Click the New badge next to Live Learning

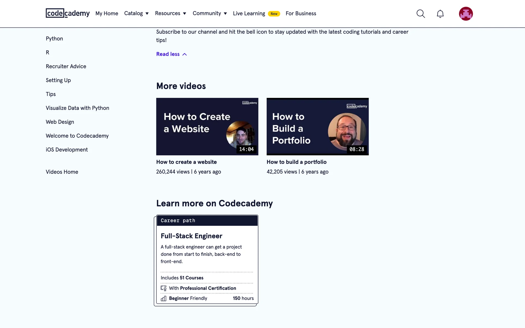pyautogui.click(x=274, y=14)
